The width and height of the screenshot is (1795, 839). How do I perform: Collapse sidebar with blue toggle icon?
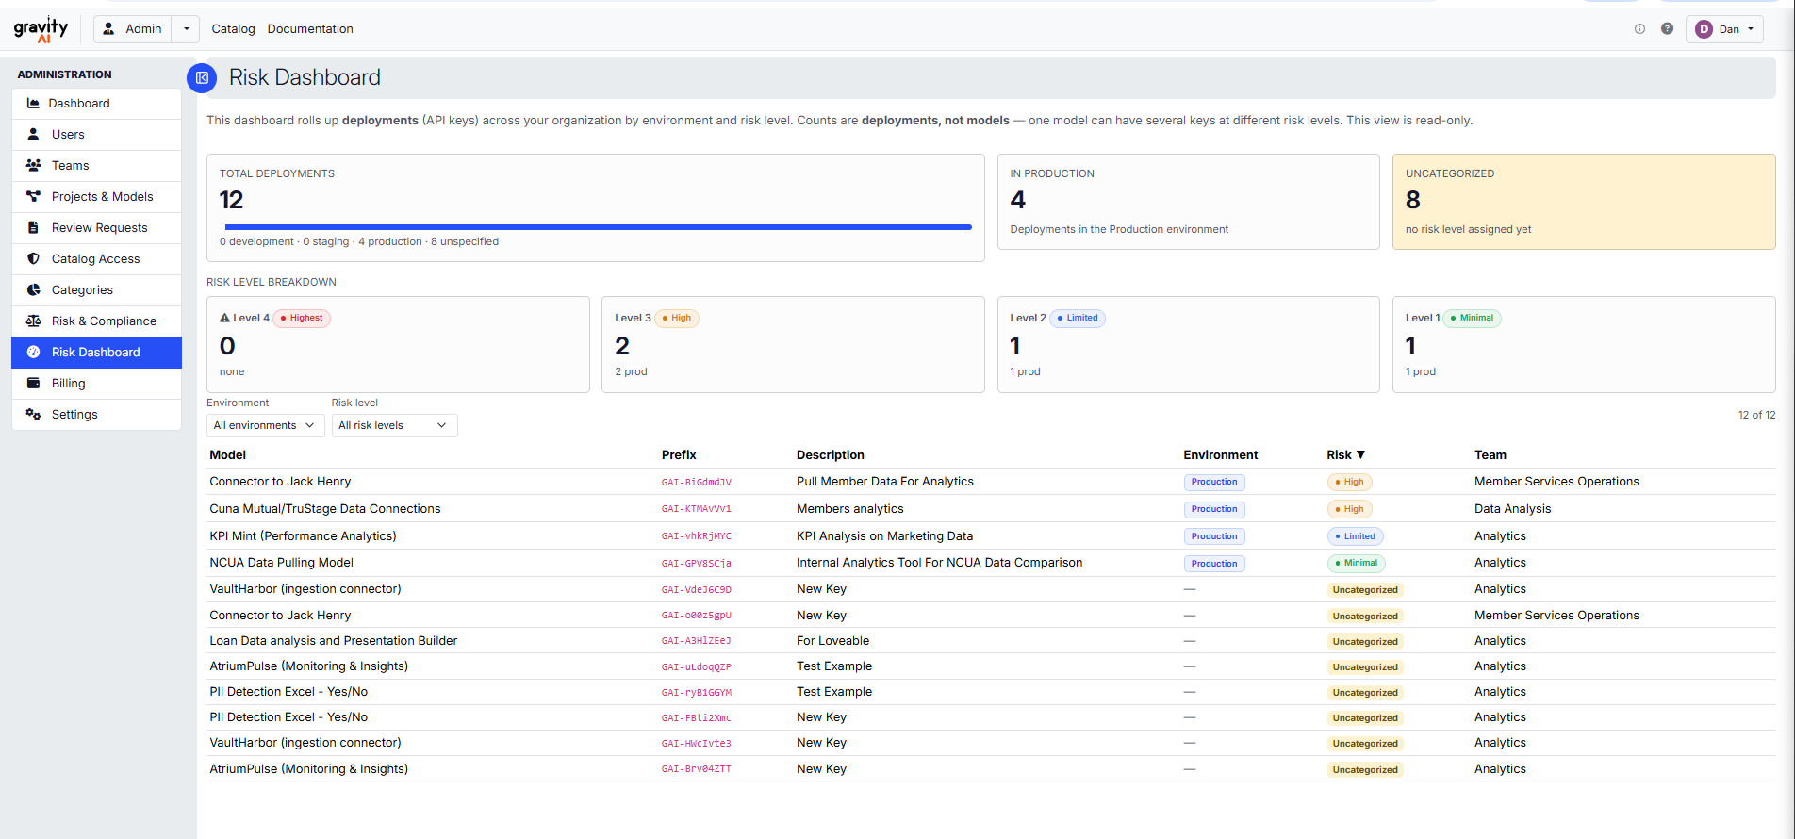202,78
